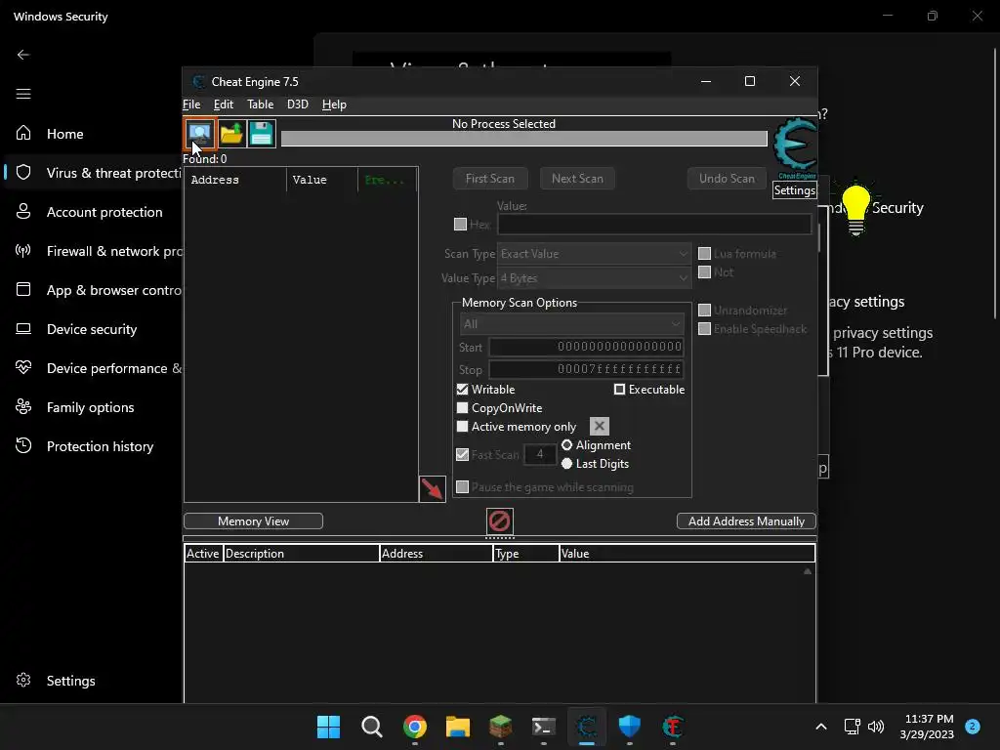Open the Table menu
1000x750 pixels.
pyautogui.click(x=260, y=104)
